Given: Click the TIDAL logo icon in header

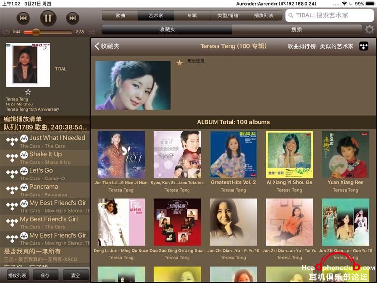Looking at the screenshot, I should point(363,46).
